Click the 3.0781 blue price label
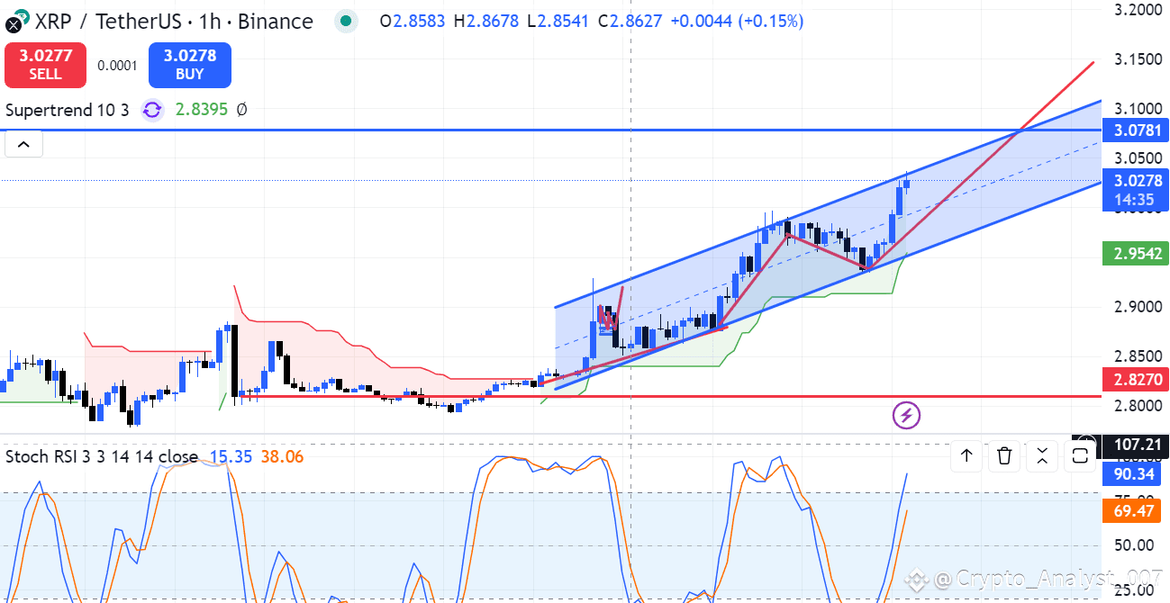This screenshot has height=603, width=1170. (1138, 130)
